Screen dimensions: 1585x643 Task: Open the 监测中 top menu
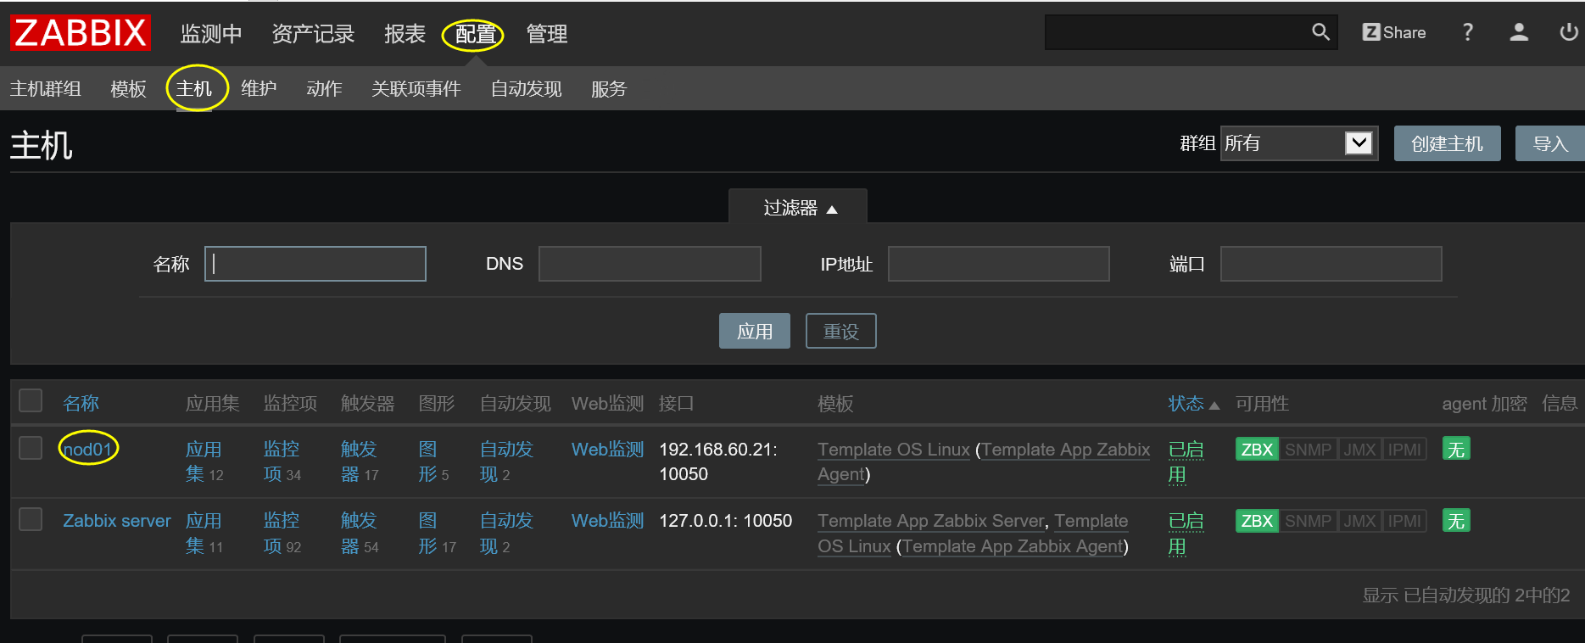coord(211,34)
